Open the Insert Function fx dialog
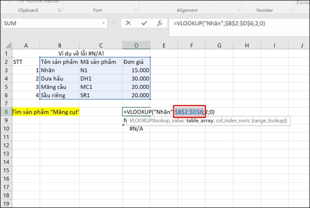The width and height of the screenshot is (310, 208). tap(160, 23)
